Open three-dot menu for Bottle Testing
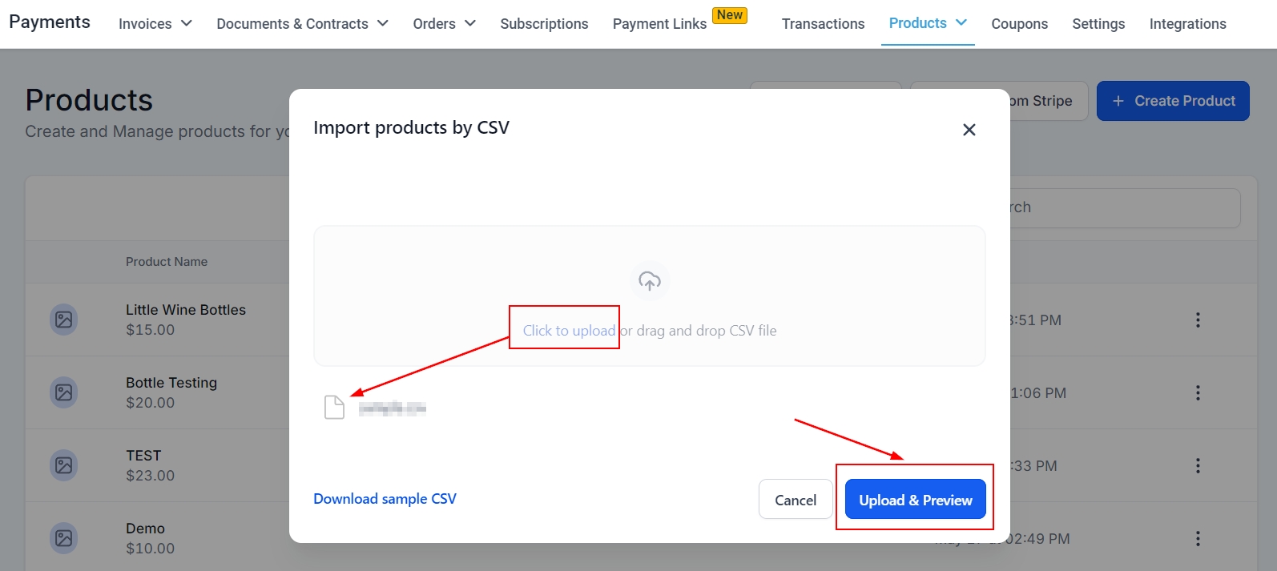This screenshot has height=571, width=1277. click(x=1198, y=393)
